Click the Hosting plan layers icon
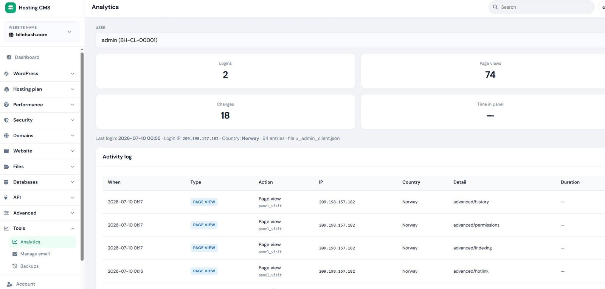Viewport: 605px width, 289px height. click(6, 89)
